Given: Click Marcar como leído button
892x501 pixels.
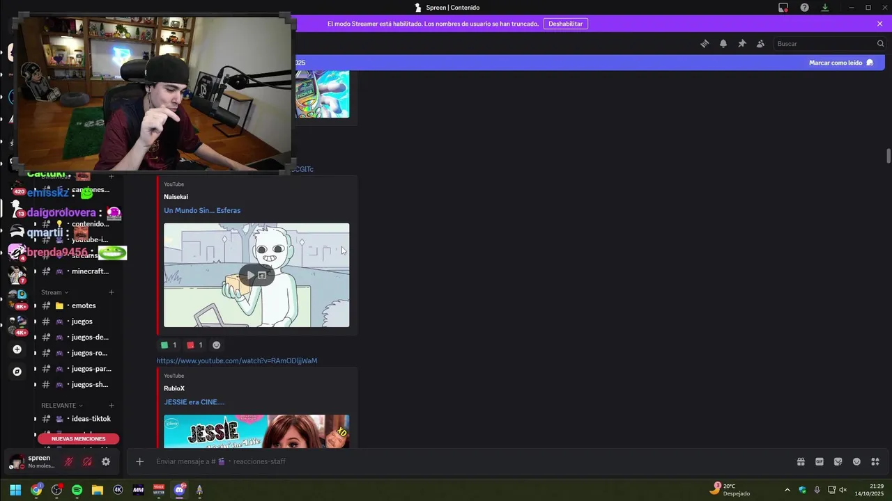Looking at the screenshot, I should [841, 63].
